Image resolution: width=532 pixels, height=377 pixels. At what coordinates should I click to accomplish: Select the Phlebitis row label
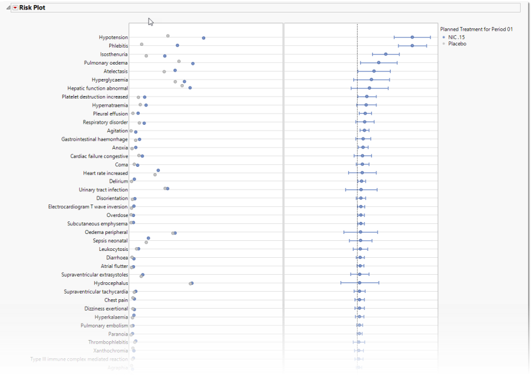pyautogui.click(x=119, y=46)
